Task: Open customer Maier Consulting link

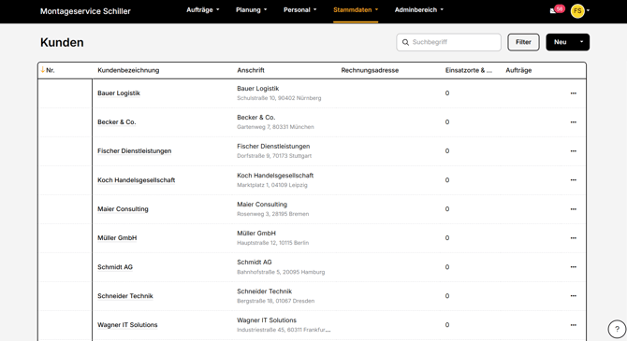Action: [x=123, y=209]
